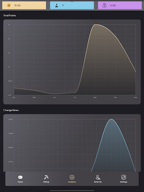Tap the flame streak icon in the blue card
144x192 pixels.
click(x=57, y=5)
